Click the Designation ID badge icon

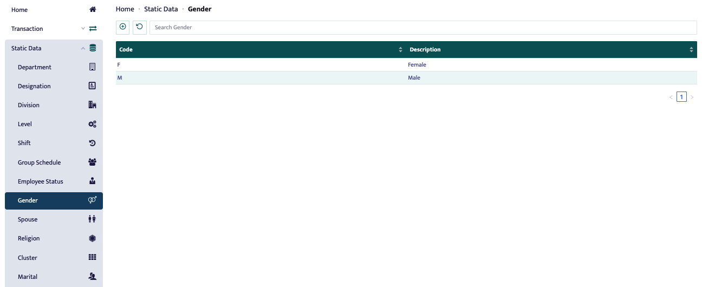[92, 86]
